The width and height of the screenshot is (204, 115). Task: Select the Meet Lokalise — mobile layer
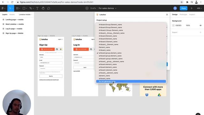(15, 24)
